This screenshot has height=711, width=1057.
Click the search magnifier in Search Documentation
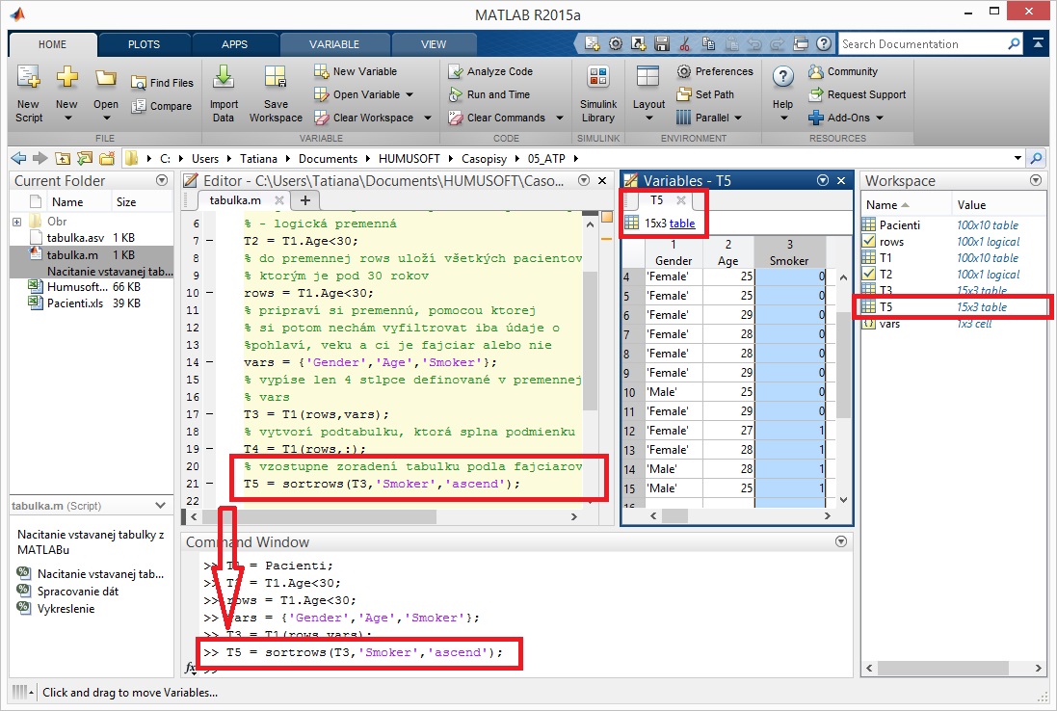coord(1014,43)
